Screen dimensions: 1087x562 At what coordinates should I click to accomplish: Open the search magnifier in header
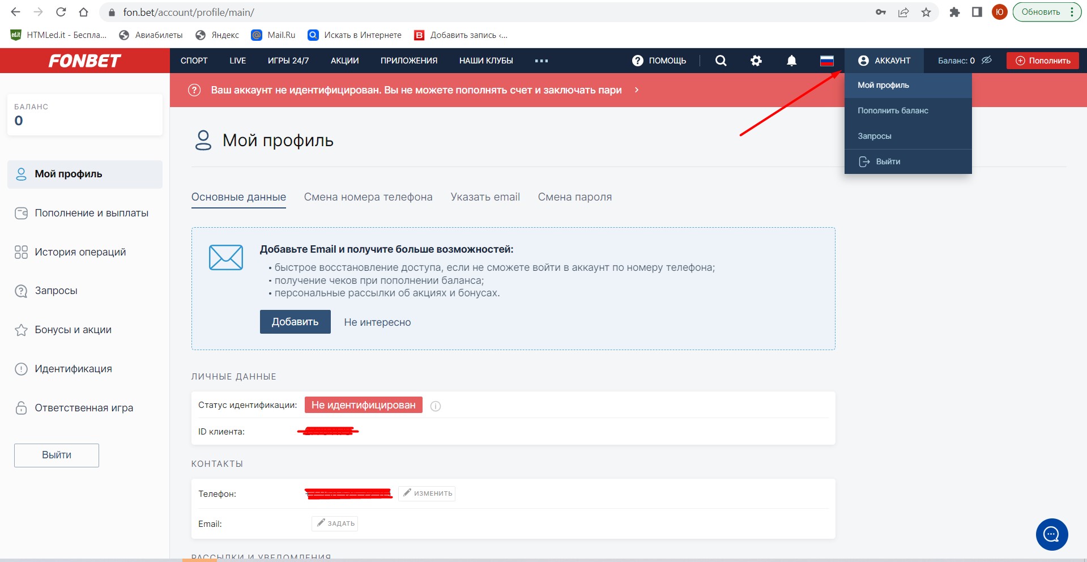721,61
